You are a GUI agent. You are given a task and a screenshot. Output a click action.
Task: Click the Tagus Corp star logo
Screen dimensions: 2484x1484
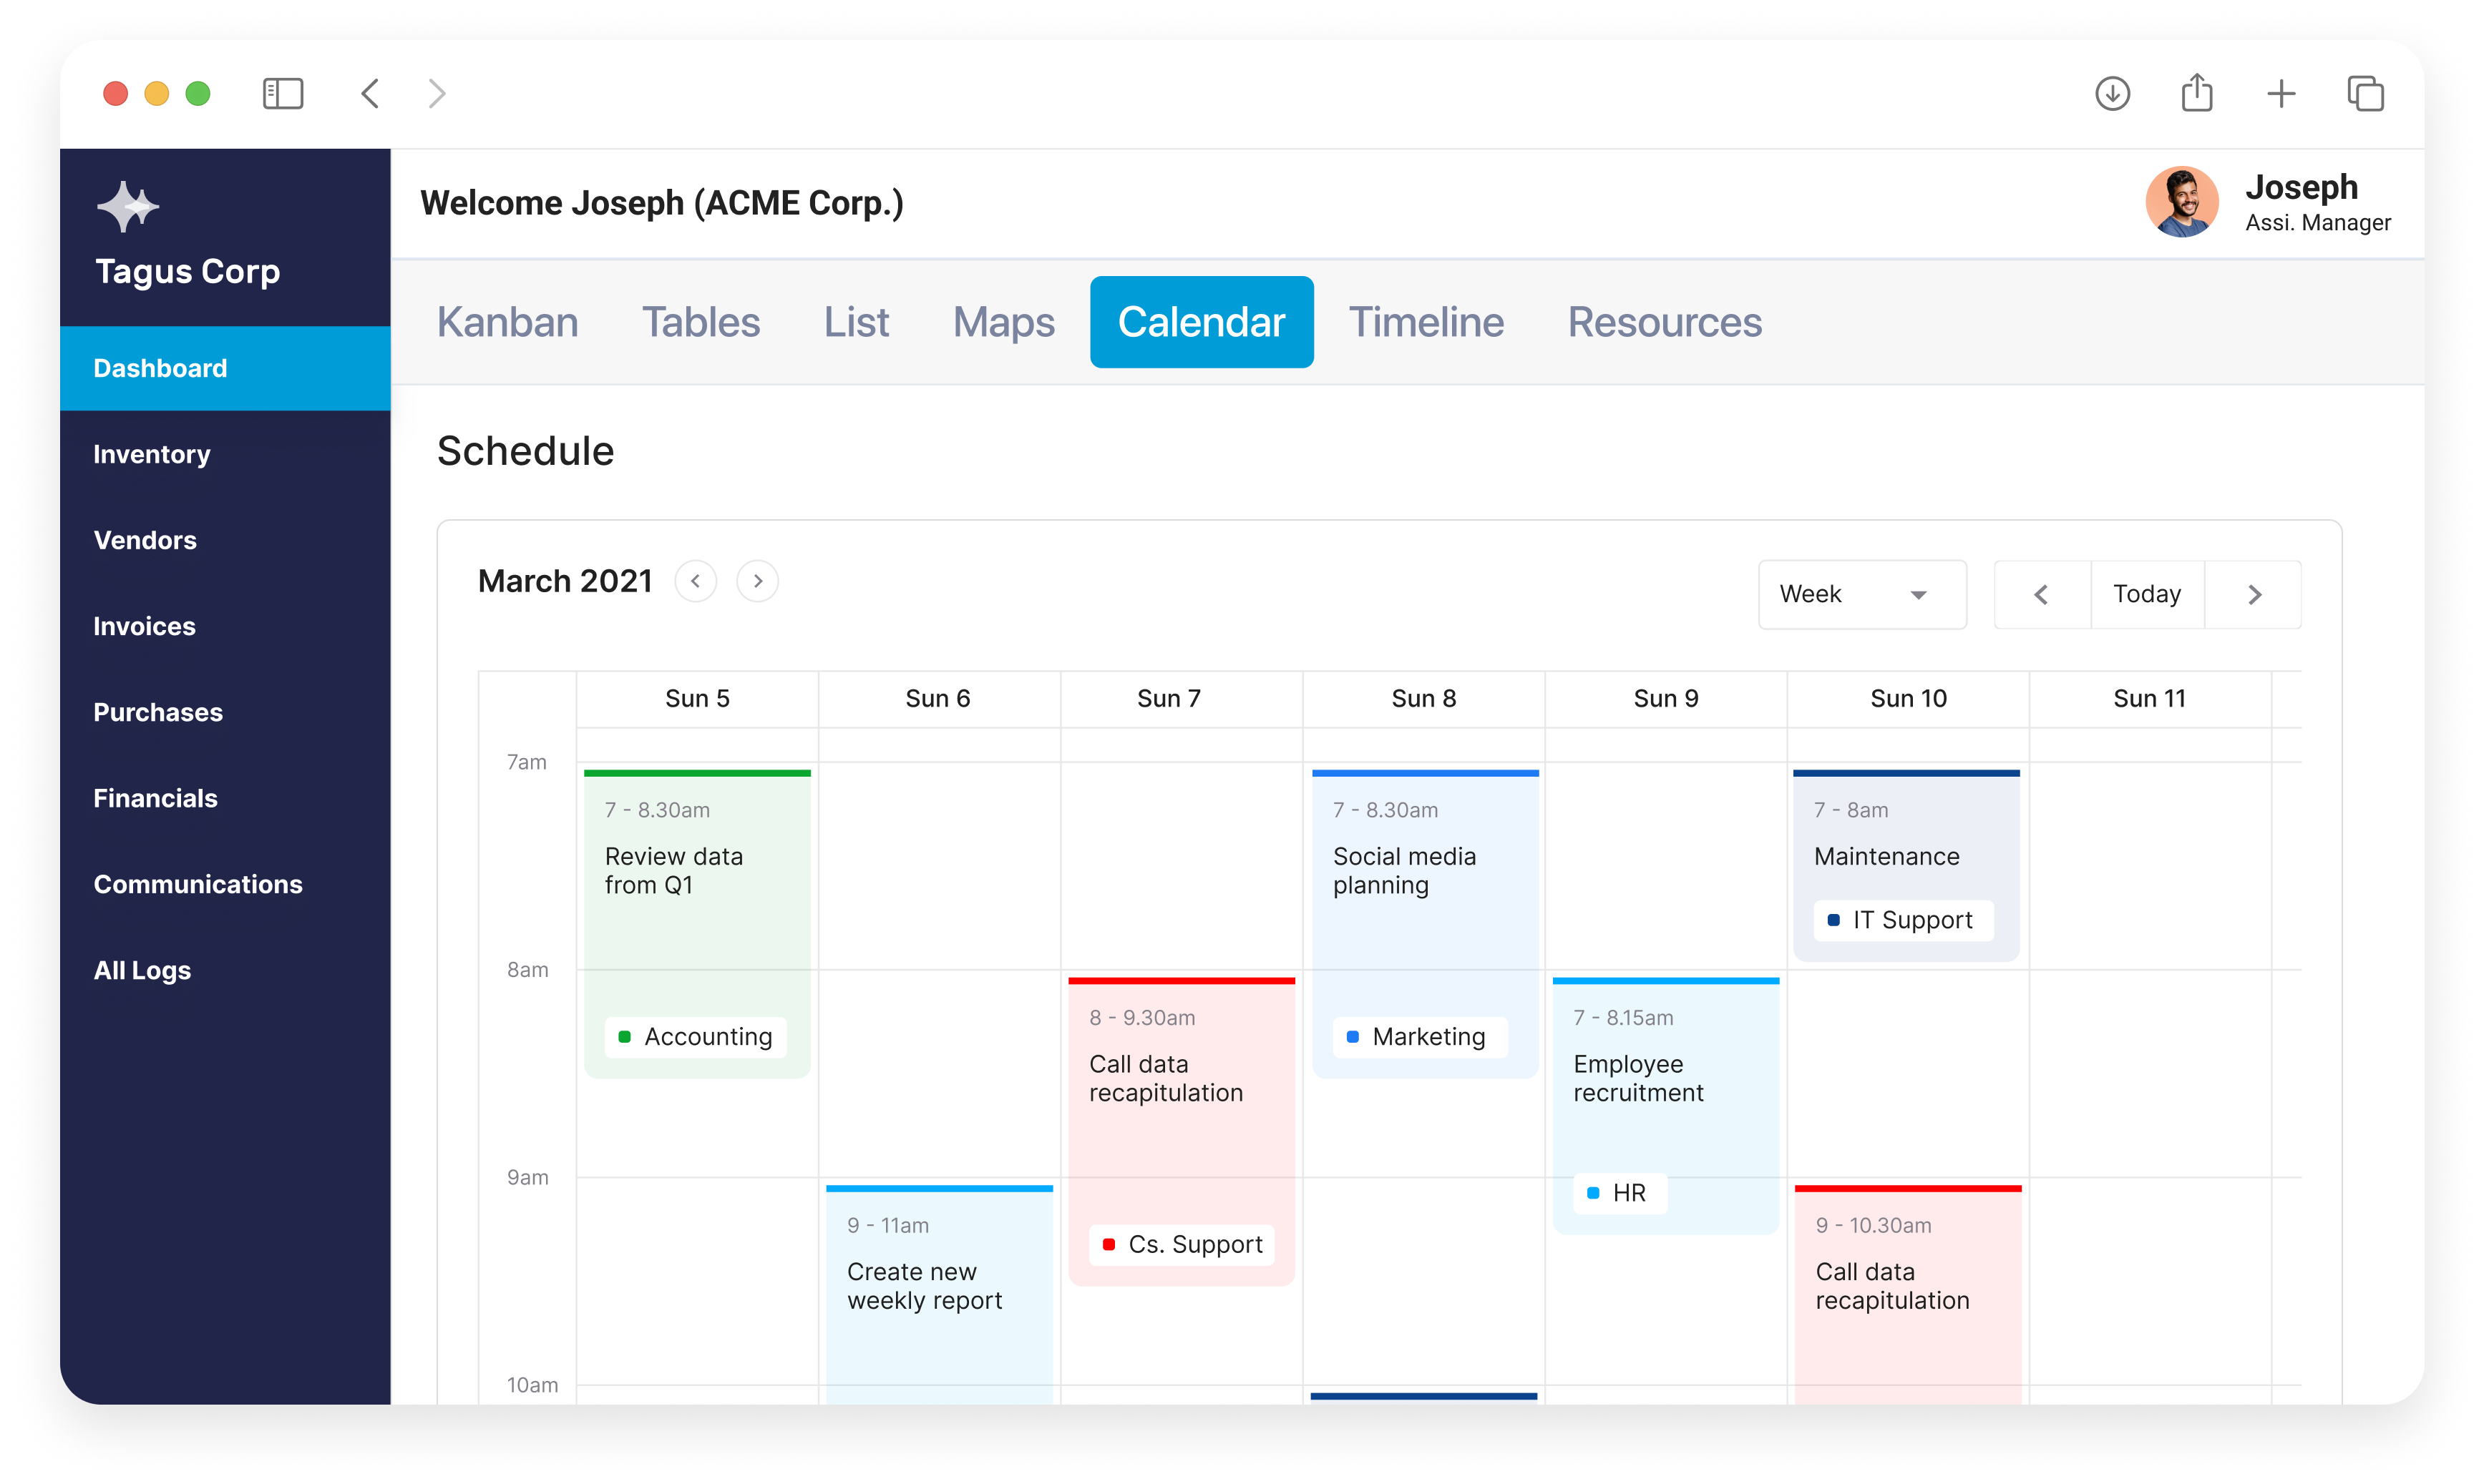[x=127, y=207]
